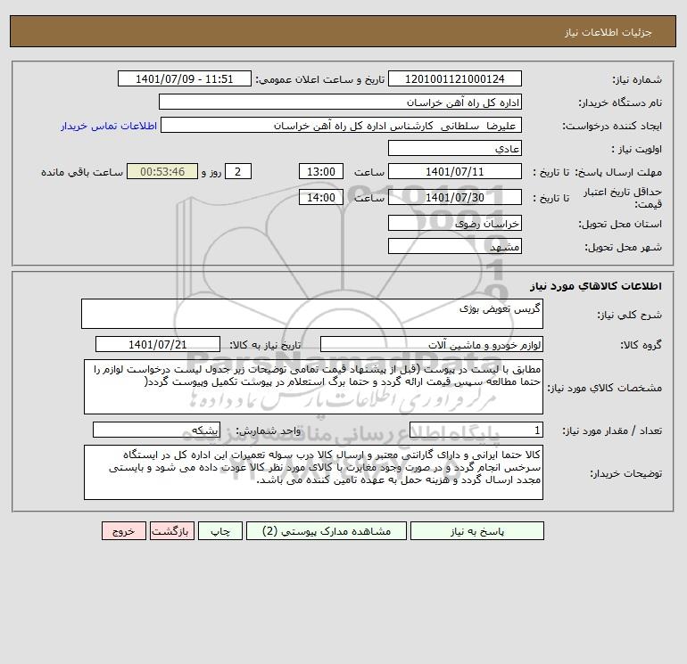Click the goods specification text area
687x664 pixels.
(313, 387)
